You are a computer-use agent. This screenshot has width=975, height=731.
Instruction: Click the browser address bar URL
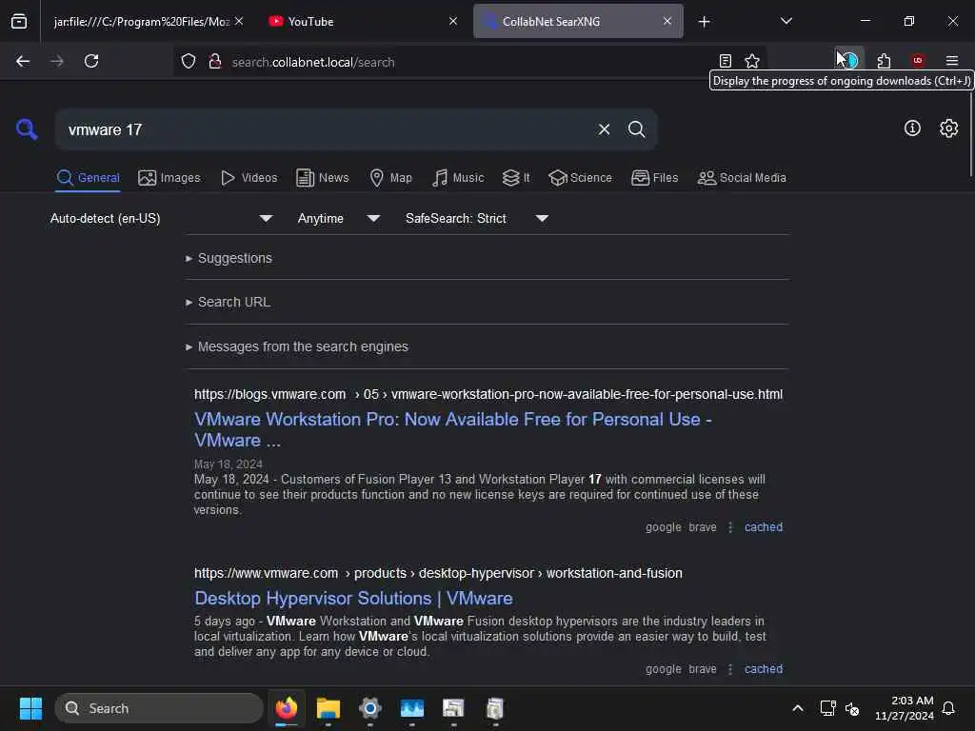(x=312, y=62)
